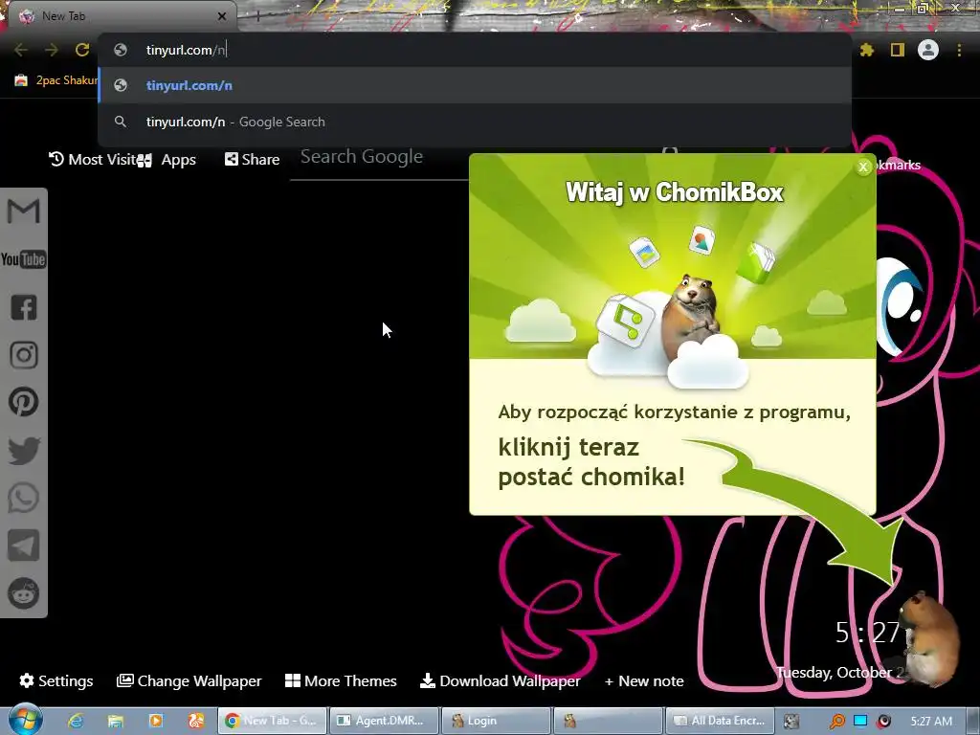Open More Themes
The width and height of the screenshot is (980, 735).
[341, 680]
